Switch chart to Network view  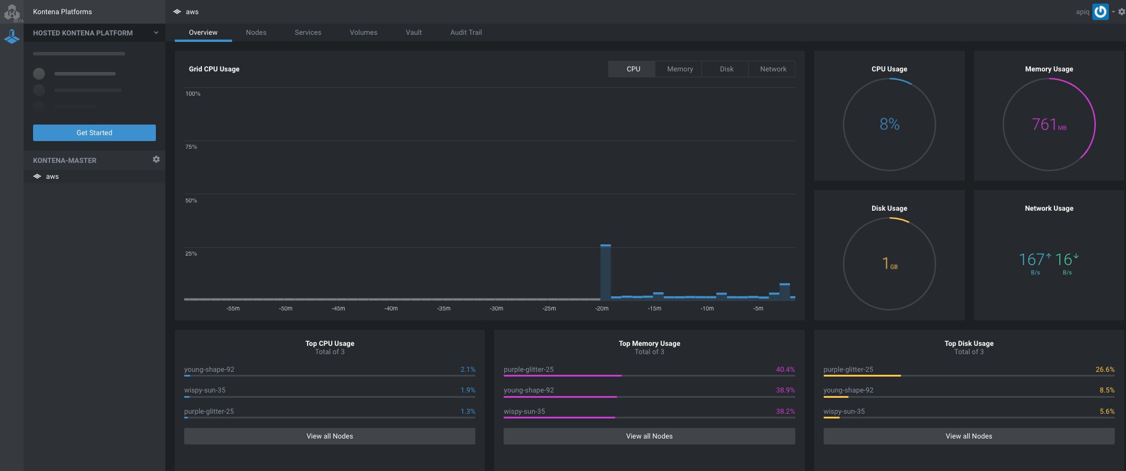click(x=772, y=69)
